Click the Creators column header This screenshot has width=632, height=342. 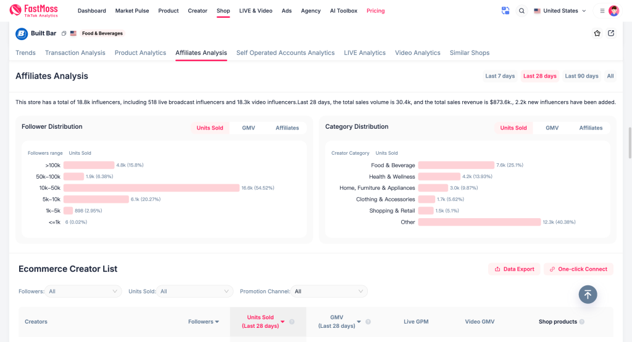36,322
